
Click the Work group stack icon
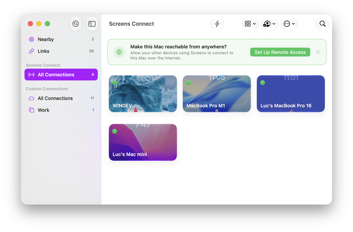tap(31, 110)
